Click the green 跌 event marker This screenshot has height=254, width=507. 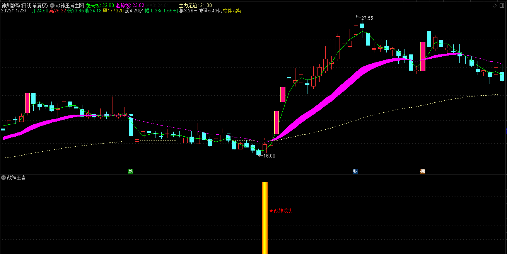click(131, 171)
